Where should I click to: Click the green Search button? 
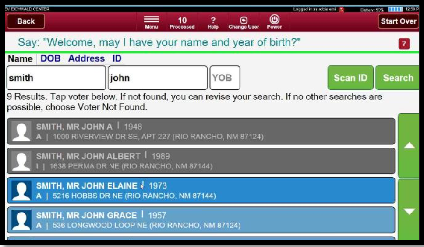(398, 78)
